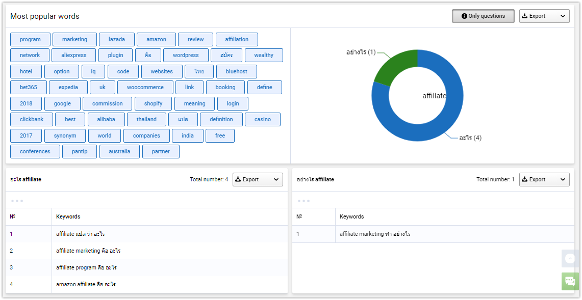This screenshot has height=300, width=582.
Task: Open Export dropdown for อย่างไร affiliate table
Action: (x=544, y=179)
